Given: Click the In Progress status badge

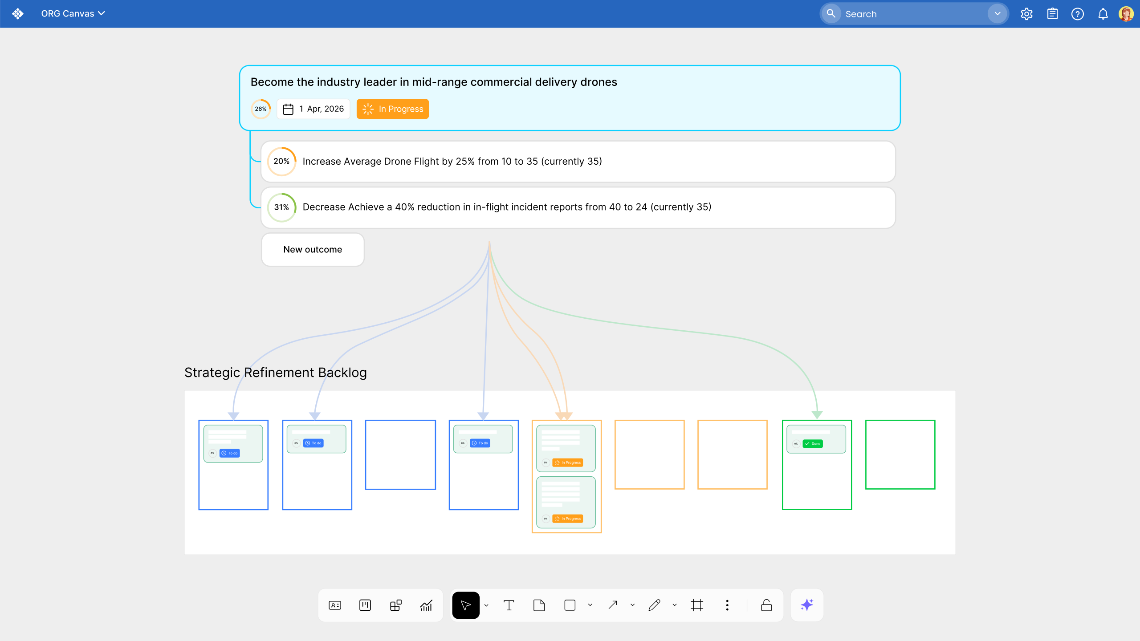Looking at the screenshot, I should pos(392,109).
